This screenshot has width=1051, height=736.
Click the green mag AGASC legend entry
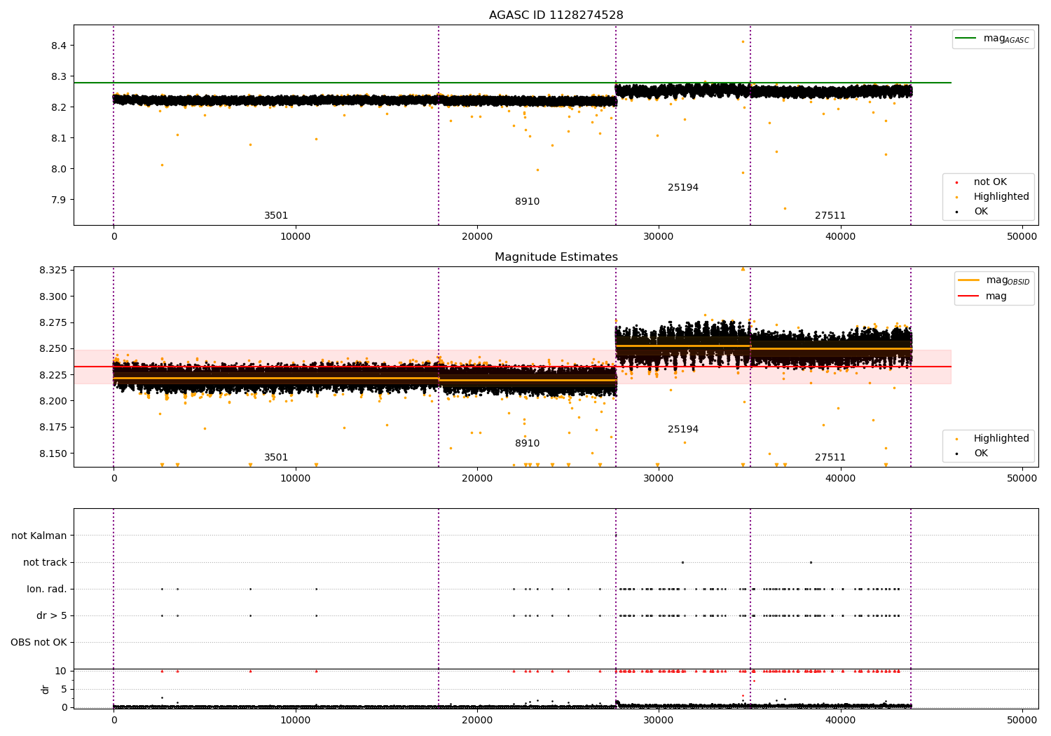(993, 39)
